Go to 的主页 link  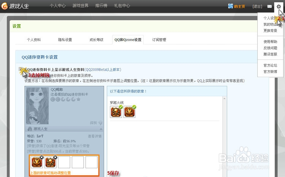(x=239, y=6)
